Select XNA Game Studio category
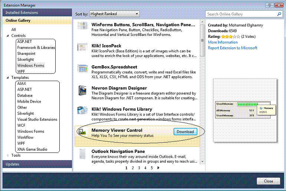Screen dimensions: 286x191 pos(32,150)
